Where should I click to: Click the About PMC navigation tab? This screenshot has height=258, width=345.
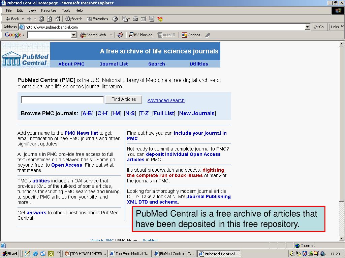point(71,64)
